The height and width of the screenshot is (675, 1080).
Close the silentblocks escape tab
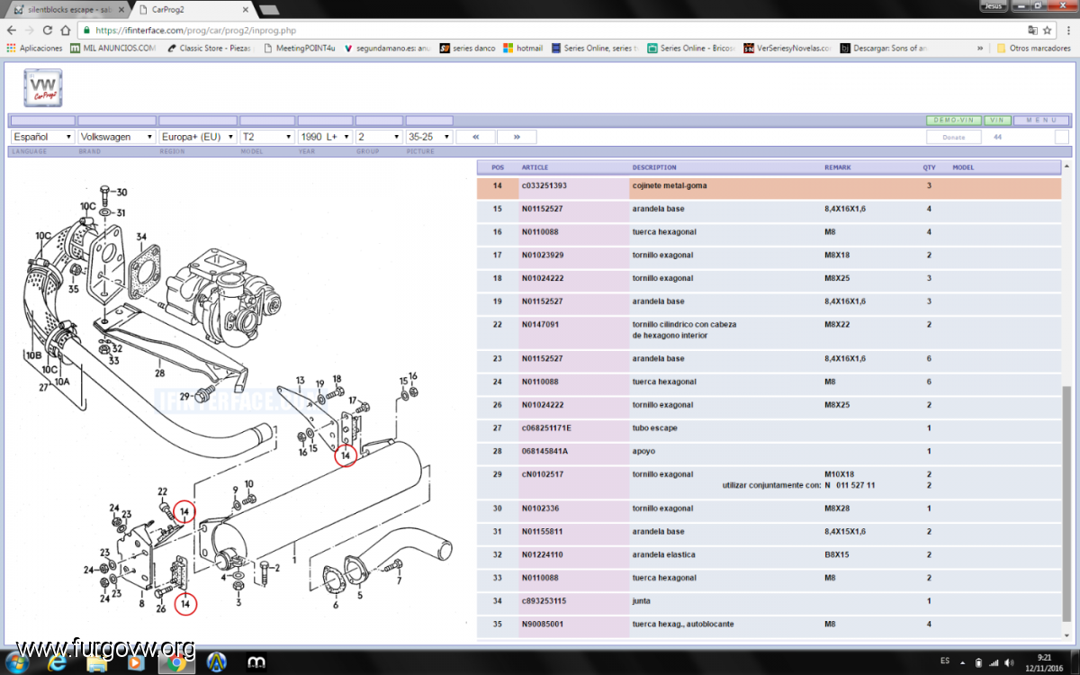click(x=121, y=8)
